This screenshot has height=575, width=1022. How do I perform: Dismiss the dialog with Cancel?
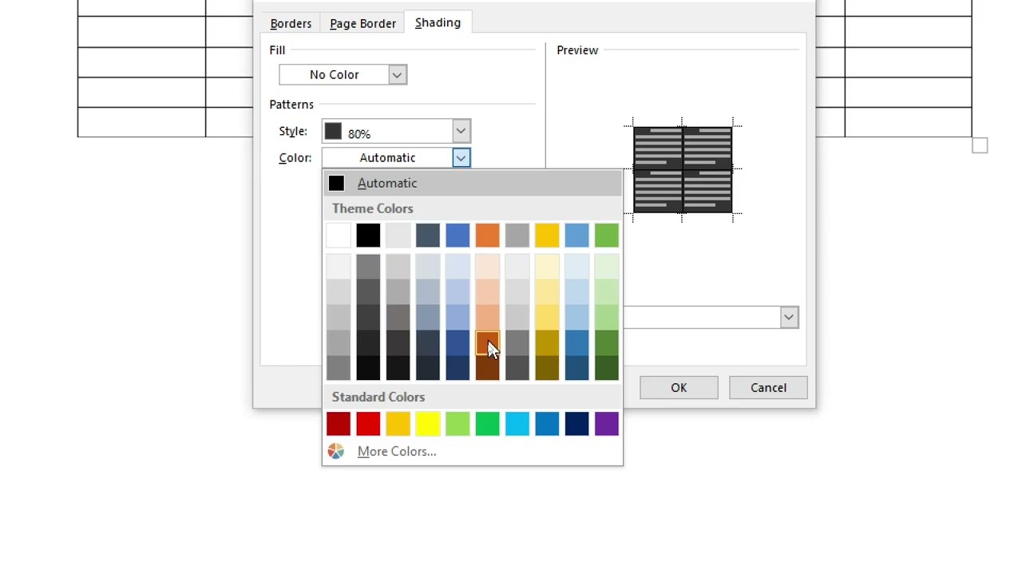(x=767, y=387)
